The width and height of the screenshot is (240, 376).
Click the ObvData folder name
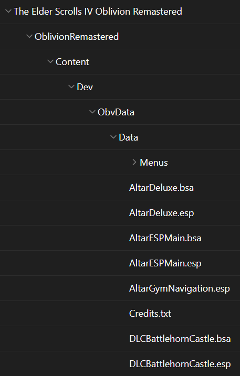click(x=116, y=112)
